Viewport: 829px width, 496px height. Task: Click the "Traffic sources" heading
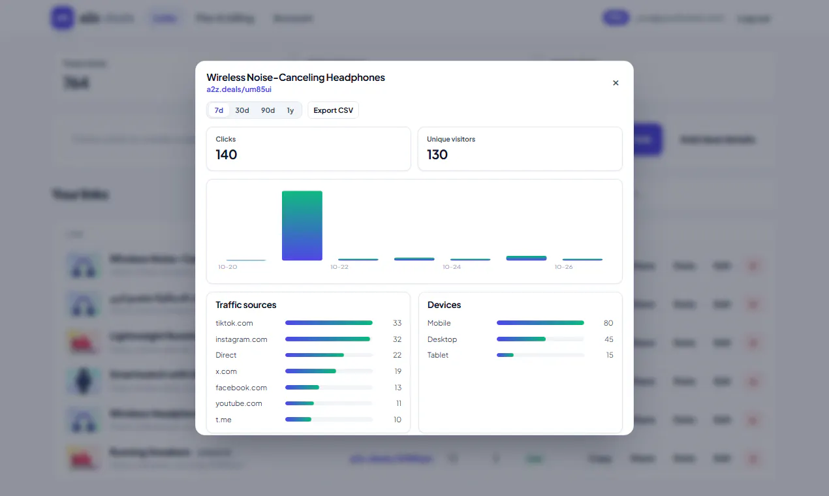(246, 305)
